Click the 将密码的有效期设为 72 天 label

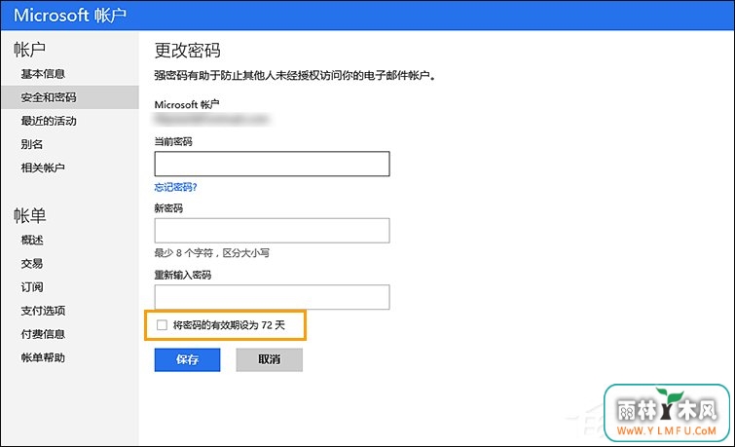coord(229,325)
